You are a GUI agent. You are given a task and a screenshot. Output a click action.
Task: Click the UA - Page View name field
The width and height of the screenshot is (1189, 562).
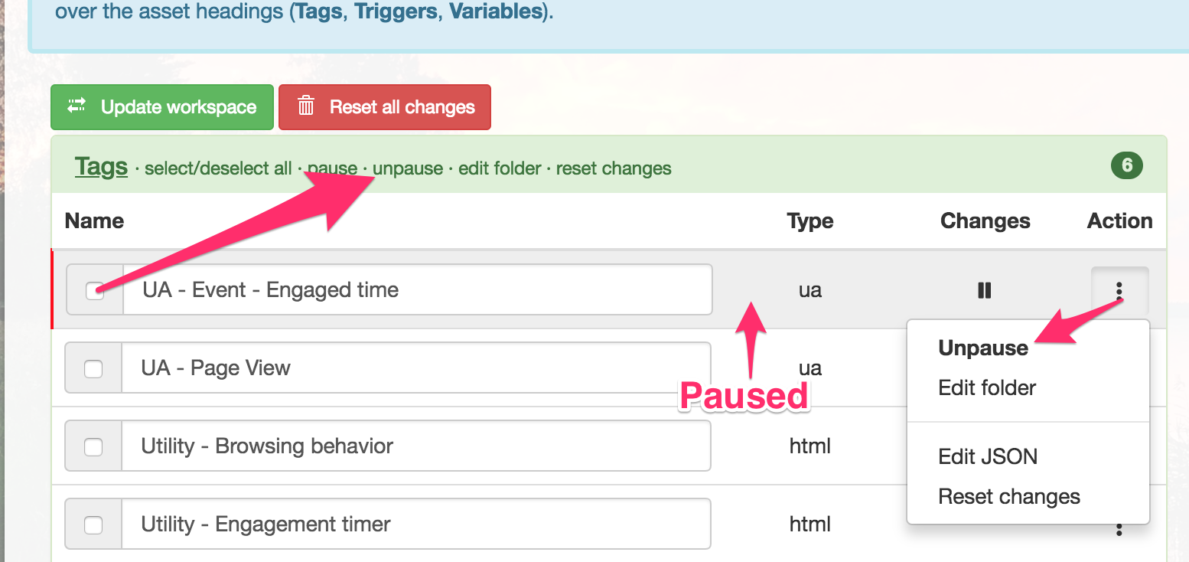point(416,368)
